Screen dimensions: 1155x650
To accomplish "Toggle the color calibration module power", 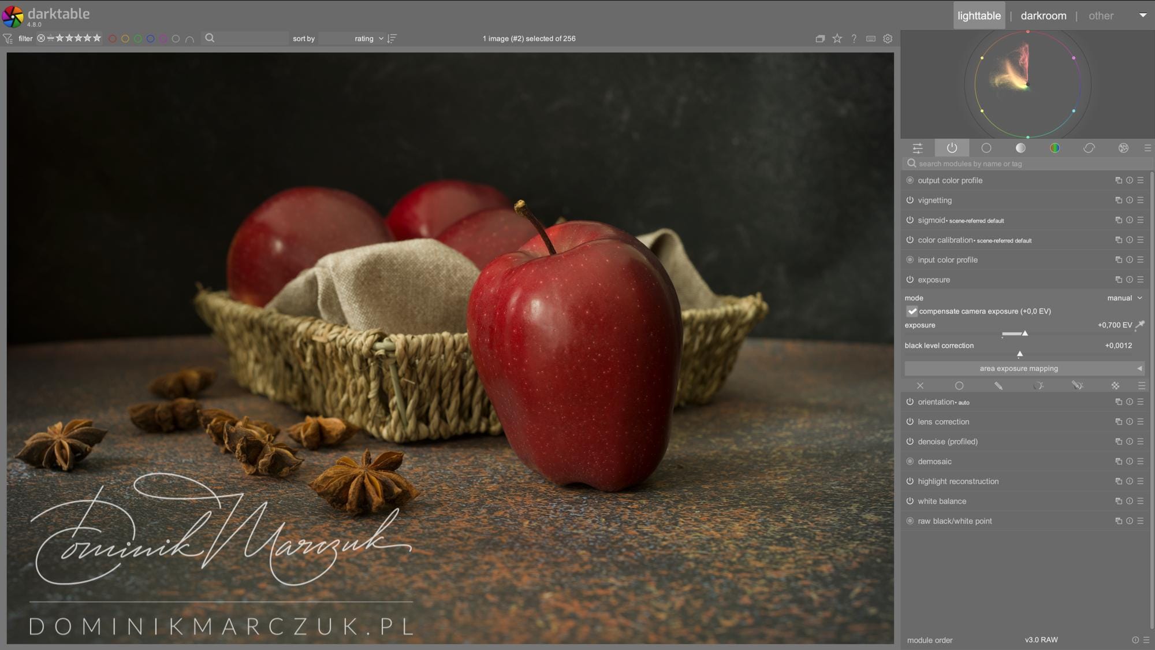I will (x=910, y=240).
